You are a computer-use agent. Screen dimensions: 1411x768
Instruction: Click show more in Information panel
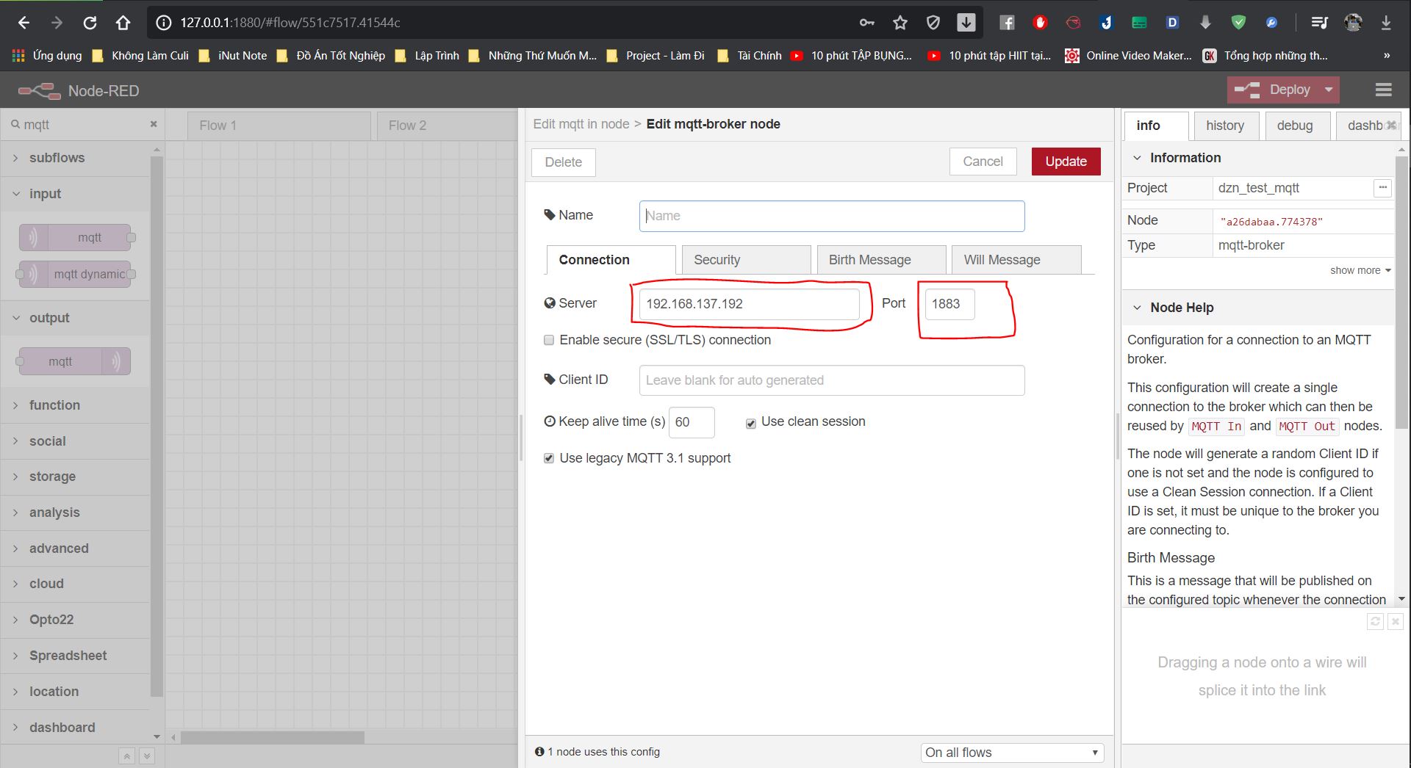[1360, 270]
